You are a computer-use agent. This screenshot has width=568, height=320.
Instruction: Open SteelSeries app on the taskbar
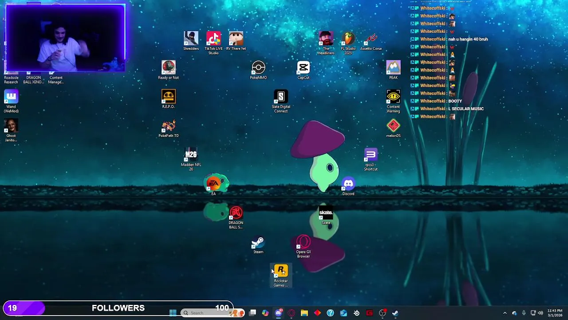[x=356, y=313]
